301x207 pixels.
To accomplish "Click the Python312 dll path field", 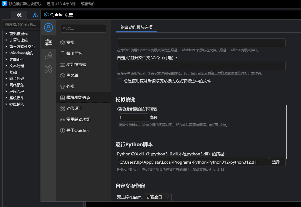I will tap(193, 162).
